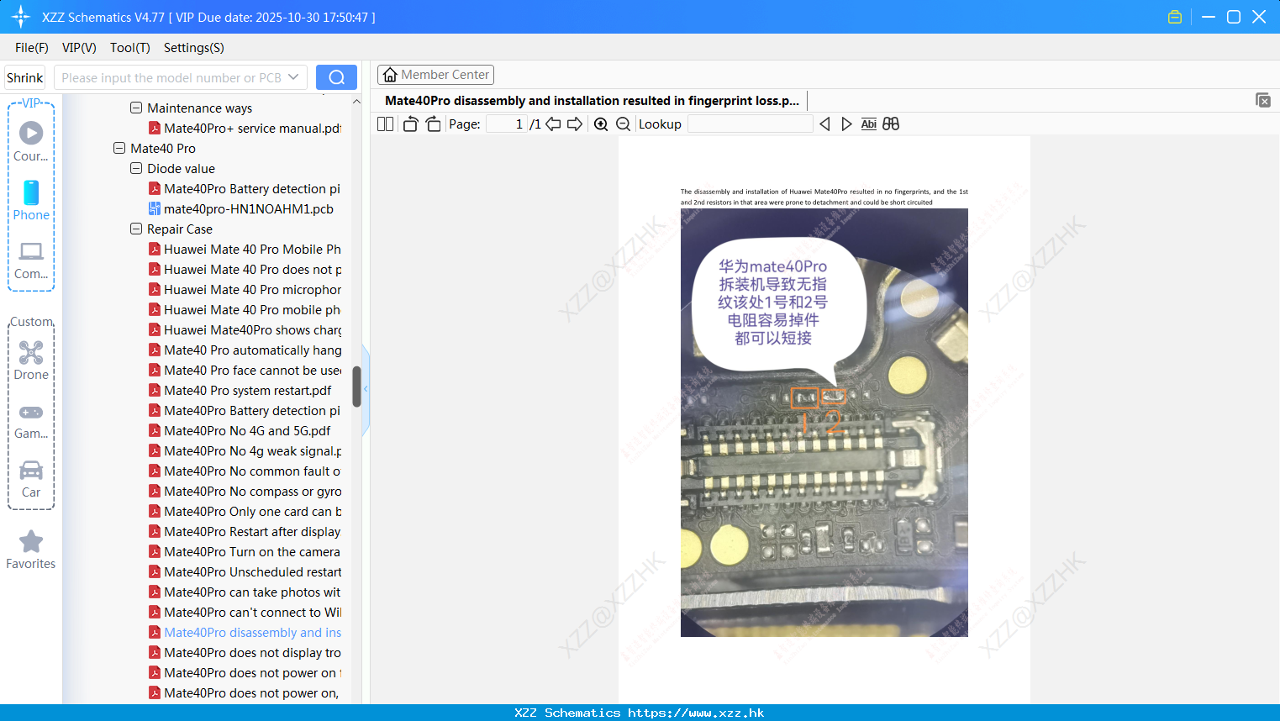Open Mate40Pro Restart after display file
Viewport: 1280px width, 721px height.
[245, 531]
